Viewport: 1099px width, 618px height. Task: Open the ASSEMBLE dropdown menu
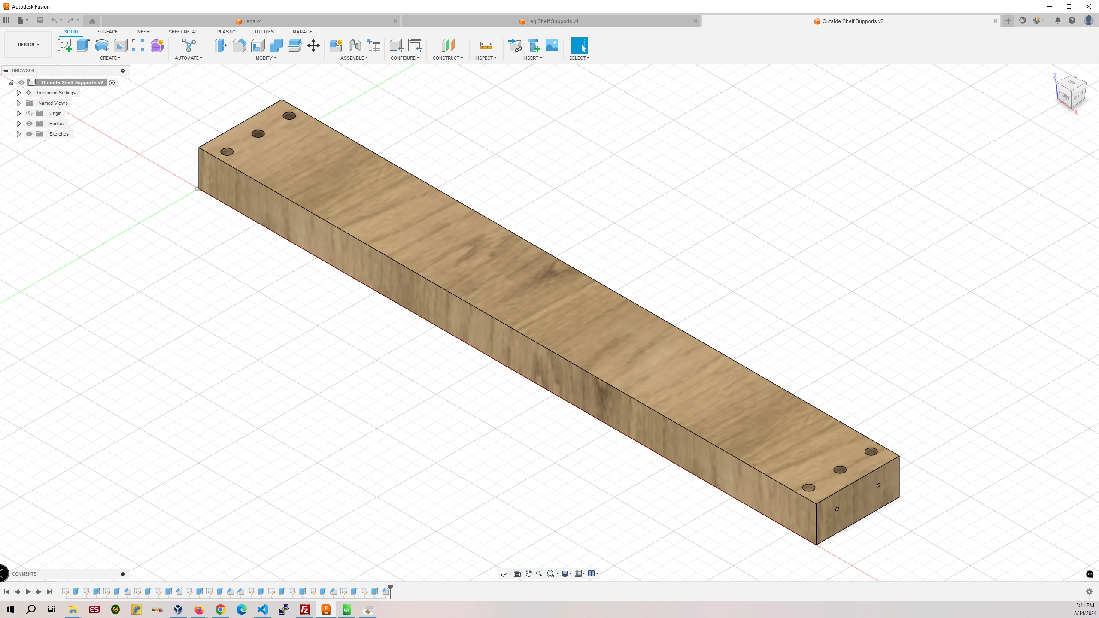pos(354,58)
